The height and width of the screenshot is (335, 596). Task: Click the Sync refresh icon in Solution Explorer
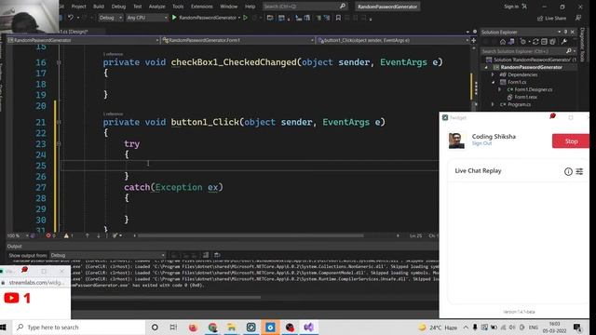tap(535, 42)
